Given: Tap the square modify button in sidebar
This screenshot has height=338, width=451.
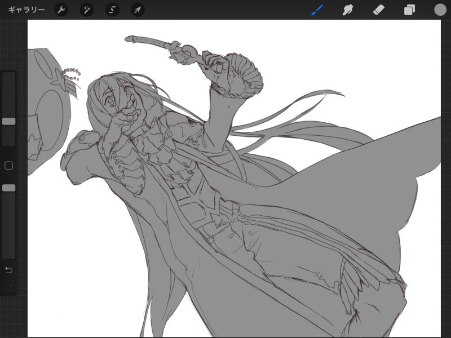Looking at the screenshot, I should (x=9, y=166).
